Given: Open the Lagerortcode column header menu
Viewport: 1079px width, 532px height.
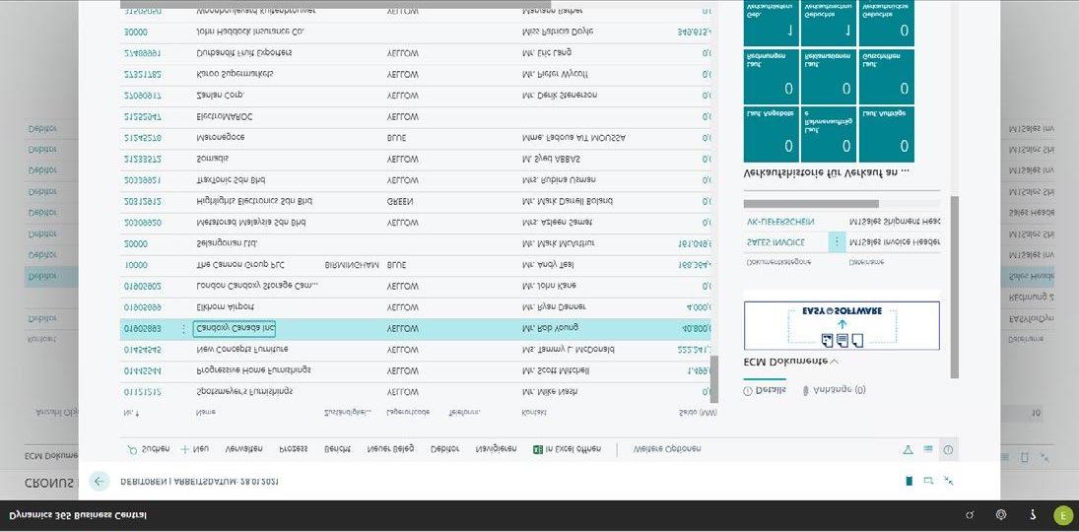Looking at the screenshot, I should point(409,412).
